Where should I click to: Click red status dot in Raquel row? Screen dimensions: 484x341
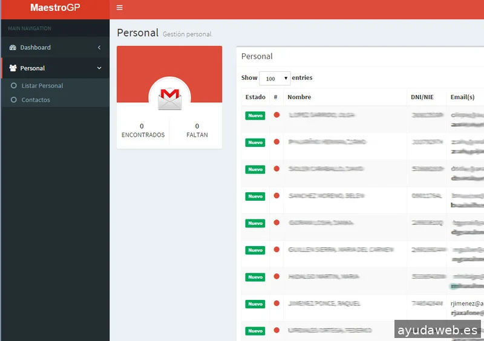tap(276, 303)
